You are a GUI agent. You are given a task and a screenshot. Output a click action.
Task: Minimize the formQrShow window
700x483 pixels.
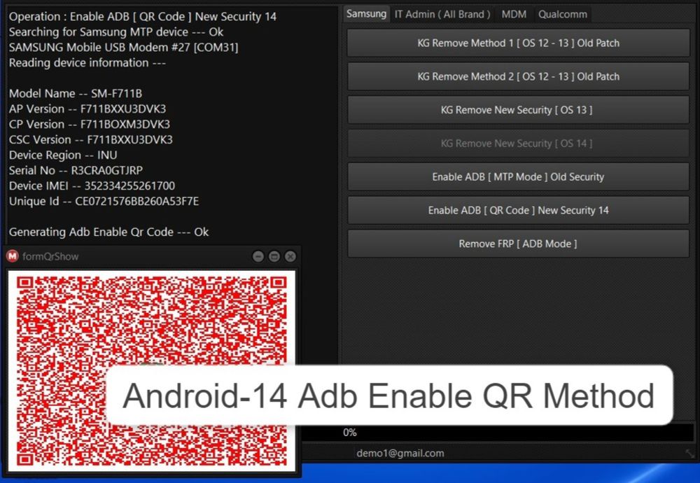click(258, 256)
